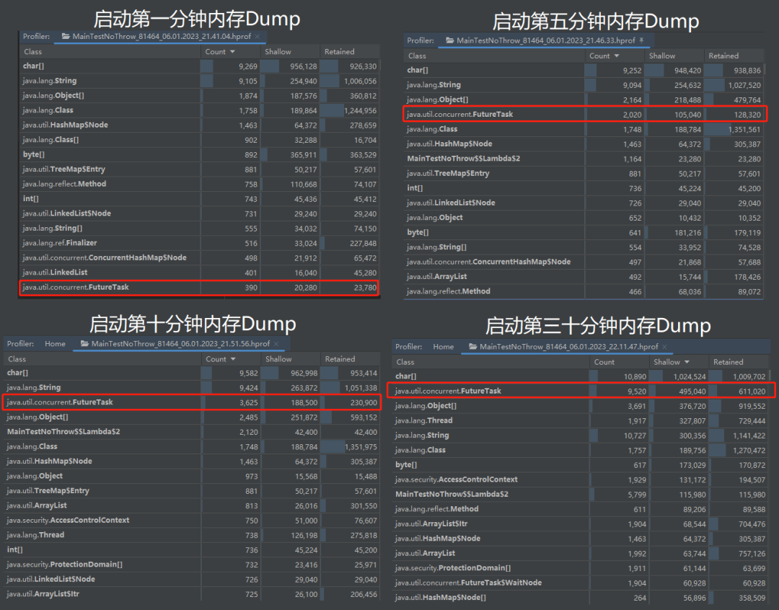The image size is (779, 610).
Task: Select FutureTask row with count 3,625
Action: tap(192, 402)
